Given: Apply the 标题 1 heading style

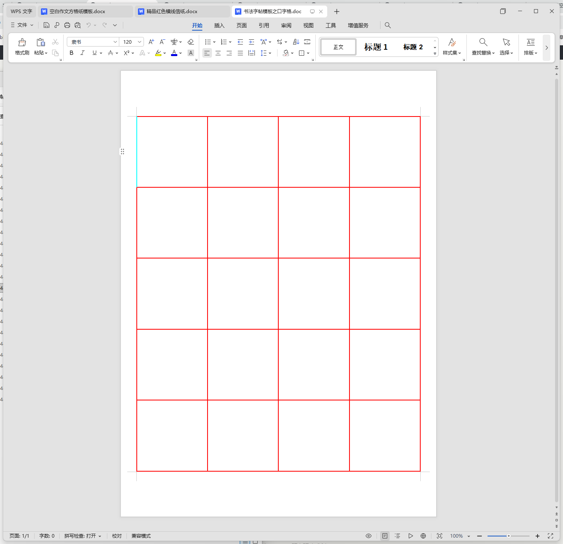Looking at the screenshot, I should tap(375, 47).
